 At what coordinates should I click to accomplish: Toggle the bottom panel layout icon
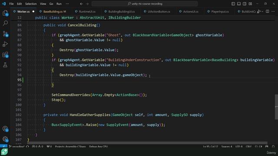(239, 4)
